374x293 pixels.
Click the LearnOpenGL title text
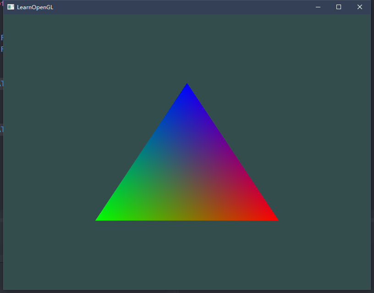35,7
